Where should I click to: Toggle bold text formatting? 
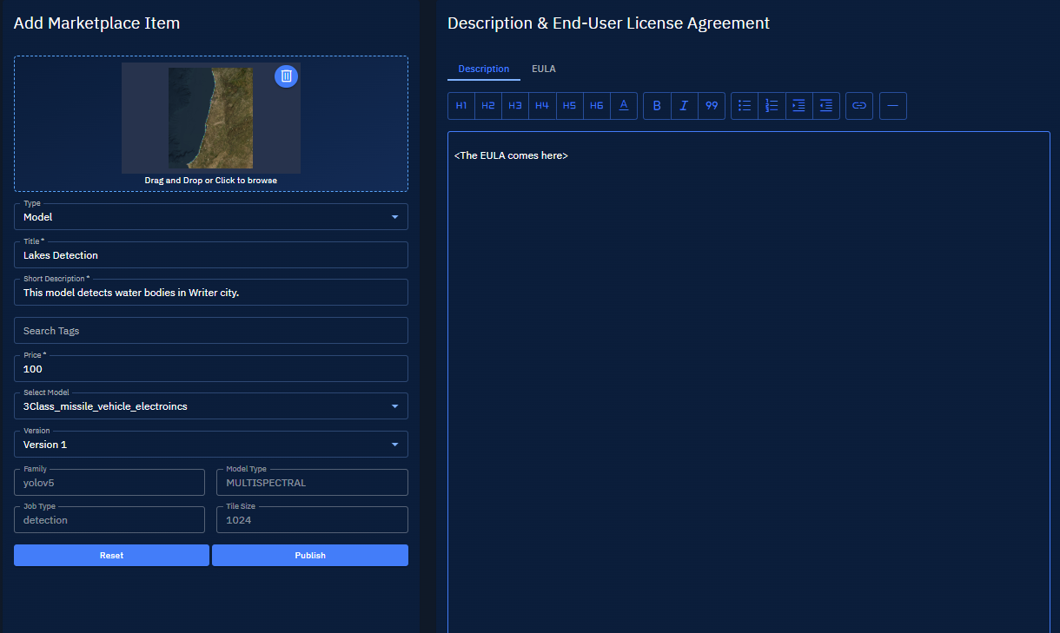[657, 106]
